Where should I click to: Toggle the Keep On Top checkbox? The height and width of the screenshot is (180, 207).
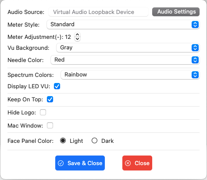click(x=50, y=99)
